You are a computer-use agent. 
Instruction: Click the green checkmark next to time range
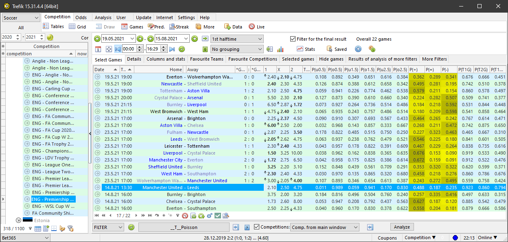tap(182, 49)
